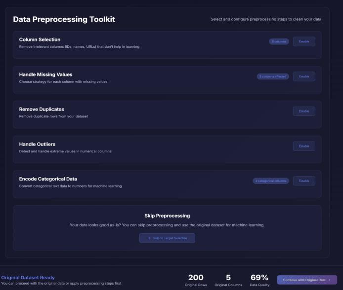Click the 200 Original Rows stat
This screenshot has height=290, width=343.
[x=196, y=278]
